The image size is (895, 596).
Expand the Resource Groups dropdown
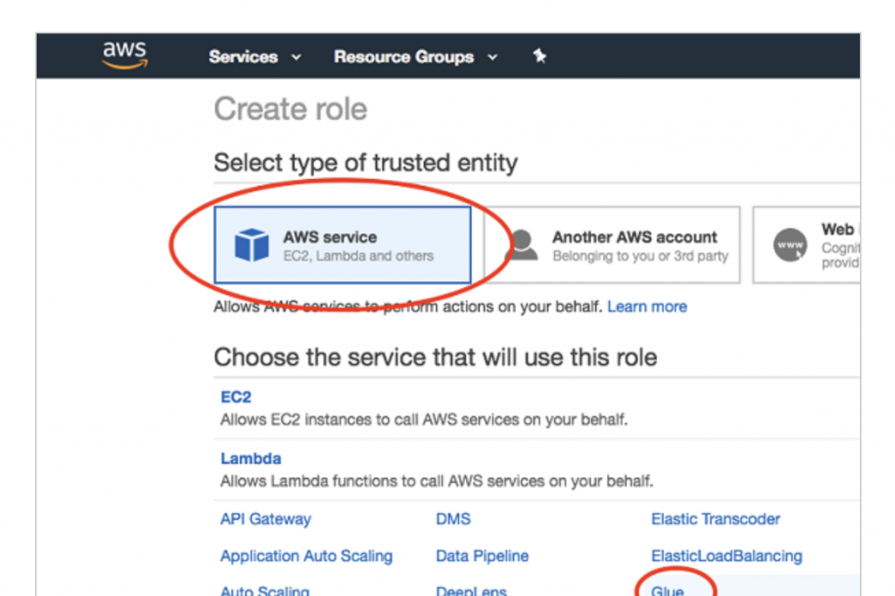point(415,57)
